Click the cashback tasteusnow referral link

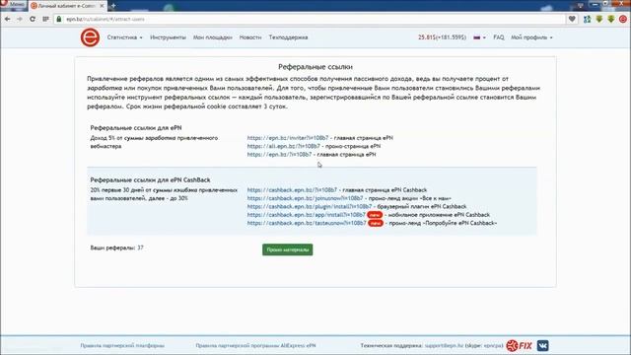click(307, 223)
